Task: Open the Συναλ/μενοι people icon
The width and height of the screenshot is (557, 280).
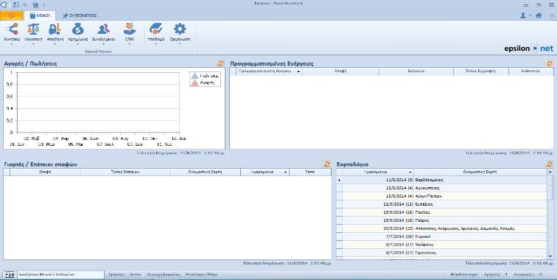Action: [x=103, y=29]
